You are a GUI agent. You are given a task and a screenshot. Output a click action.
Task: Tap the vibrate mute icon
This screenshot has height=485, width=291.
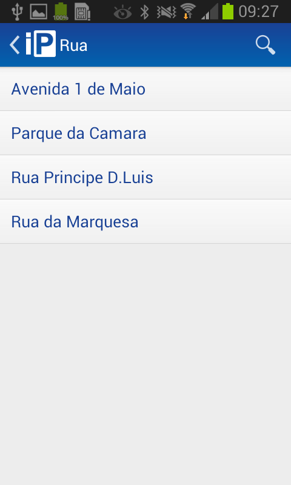coord(166,12)
